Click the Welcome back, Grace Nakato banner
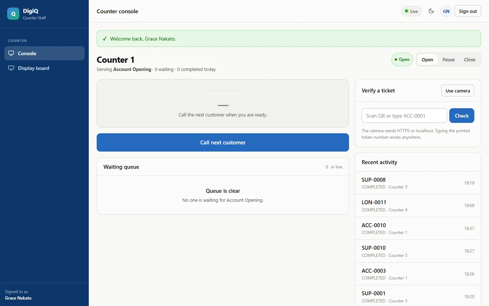 [289, 39]
